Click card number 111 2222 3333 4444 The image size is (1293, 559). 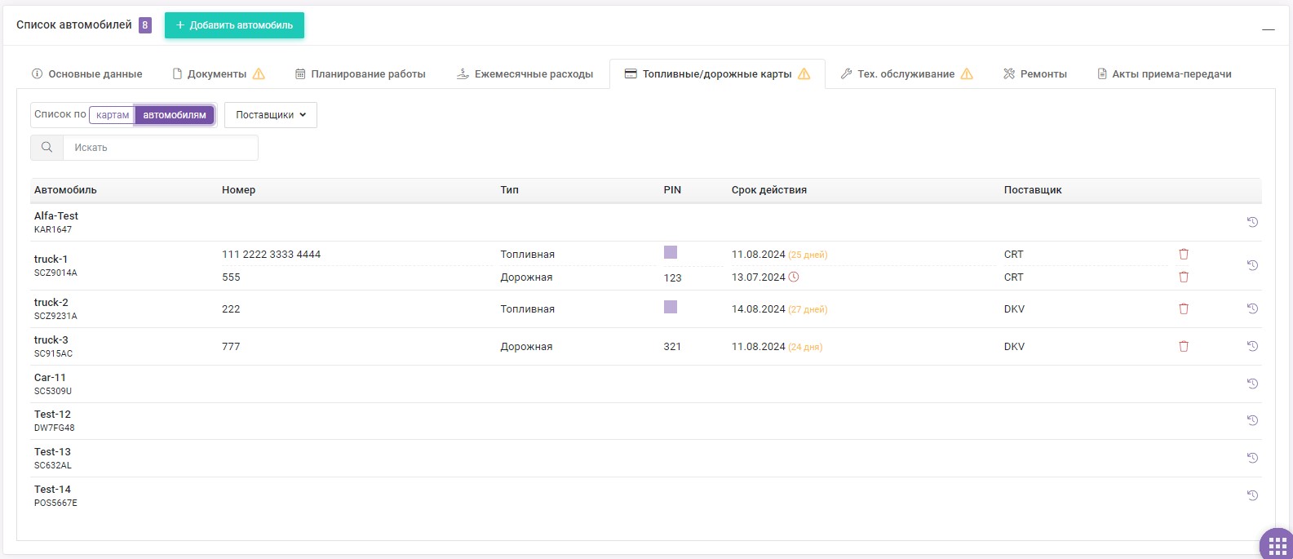click(x=271, y=255)
